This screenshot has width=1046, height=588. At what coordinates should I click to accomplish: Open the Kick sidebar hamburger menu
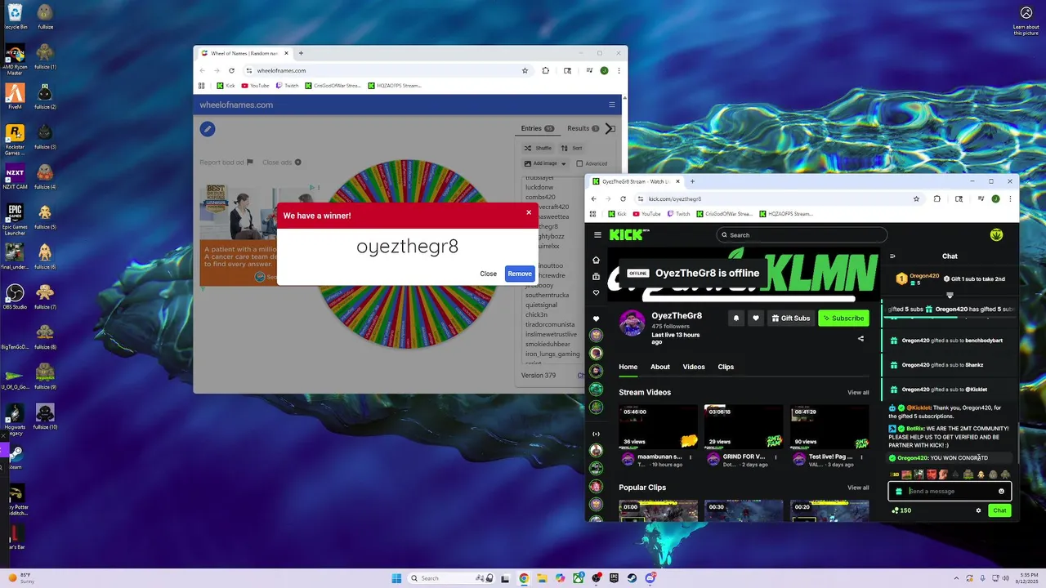coord(597,235)
